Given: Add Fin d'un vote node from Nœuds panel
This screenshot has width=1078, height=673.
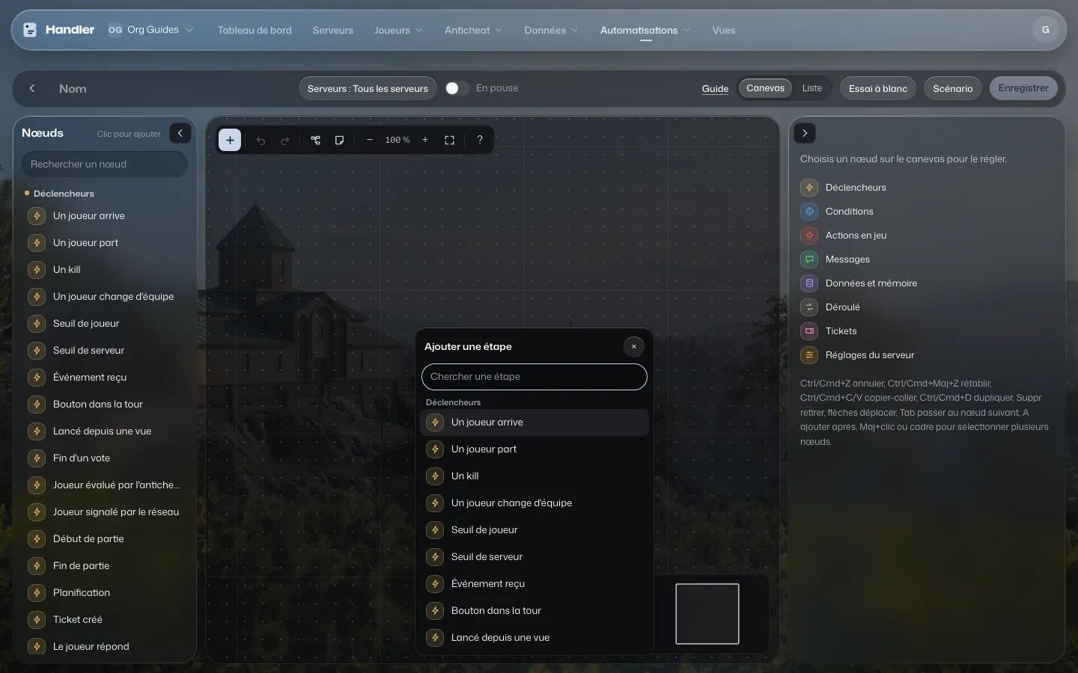Looking at the screenshot, I should point(105,458).
